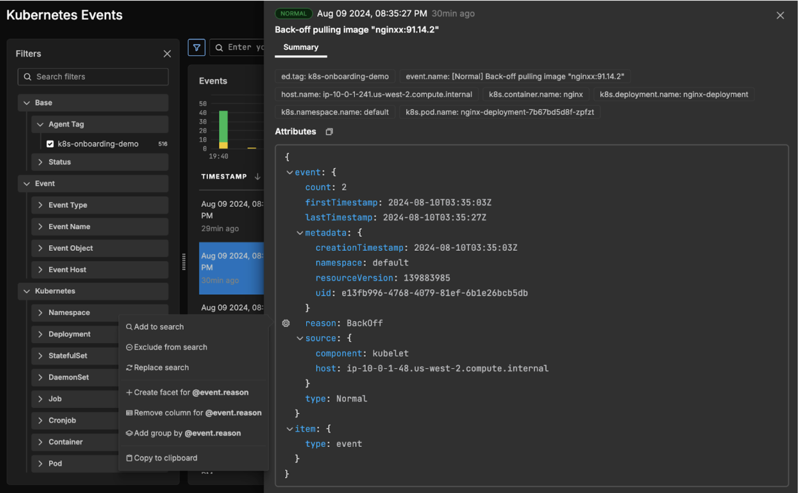
Task: Choose Exclude from search menu item
Action: (x=167, y=347)
